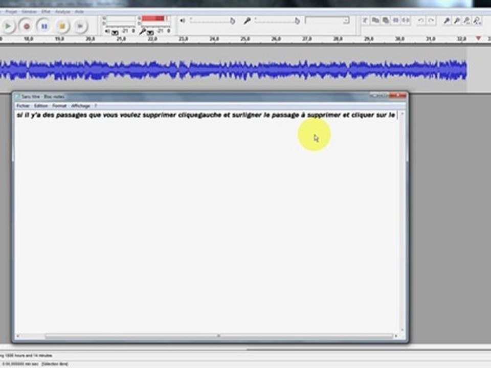Adjust the input volume slider handle

tap(297, 21)
